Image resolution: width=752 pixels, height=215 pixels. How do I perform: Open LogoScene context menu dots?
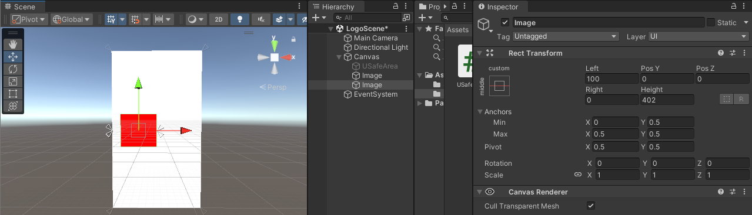(x=407, y=29)
